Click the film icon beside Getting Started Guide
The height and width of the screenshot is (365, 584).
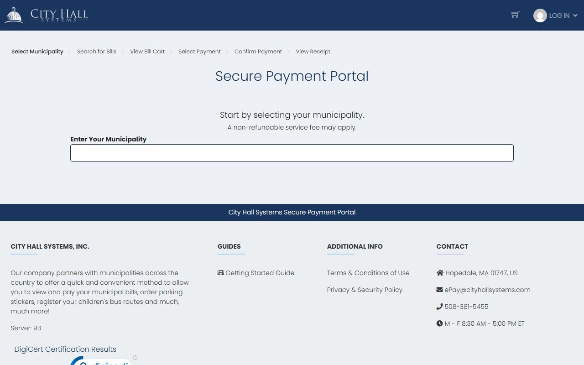click(221, 273)
